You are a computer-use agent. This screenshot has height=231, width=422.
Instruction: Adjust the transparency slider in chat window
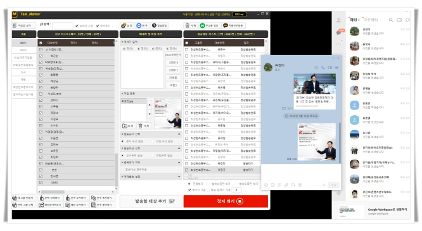click(320, 185)
